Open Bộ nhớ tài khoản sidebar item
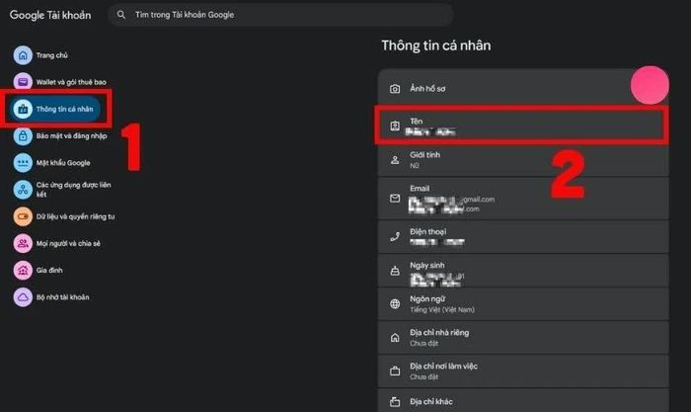The width and height of the screenshot is (691, 412). coord(62,297)
